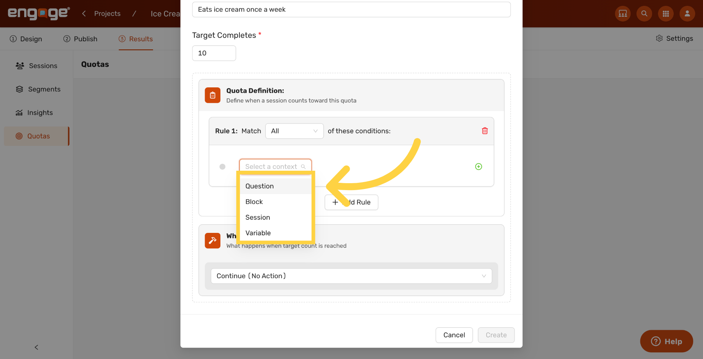Choose Block from context list
Image resolution: width=703 pixels, height=359 pixels.
[275, 202]
